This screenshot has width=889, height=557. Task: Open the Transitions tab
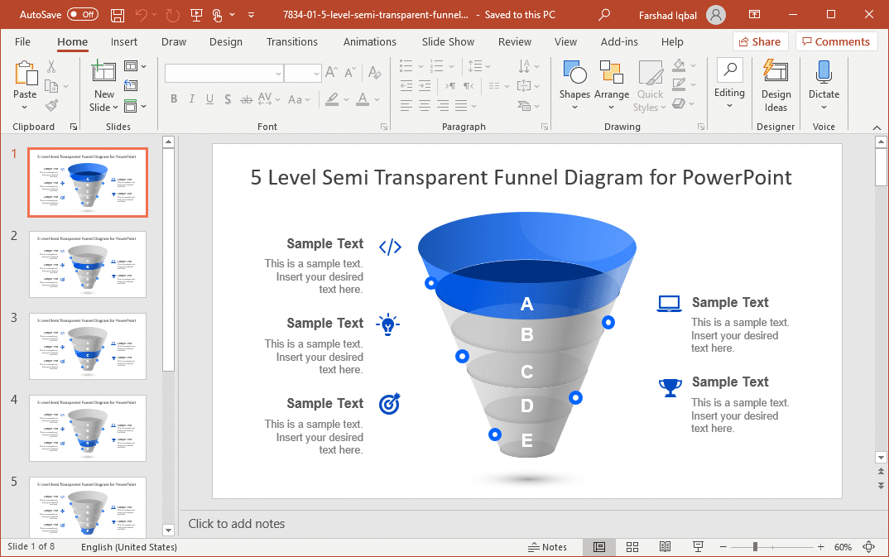291,41
